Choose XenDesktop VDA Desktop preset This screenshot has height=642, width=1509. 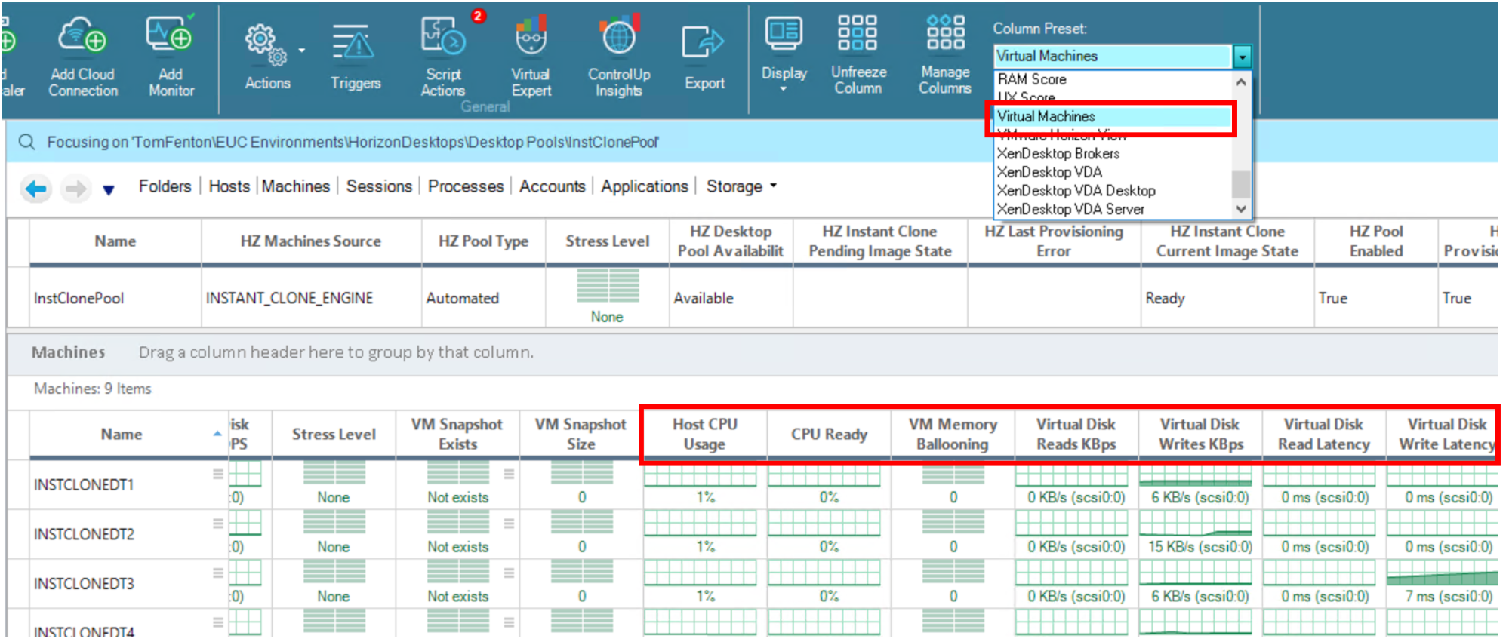pos(1076,191)
